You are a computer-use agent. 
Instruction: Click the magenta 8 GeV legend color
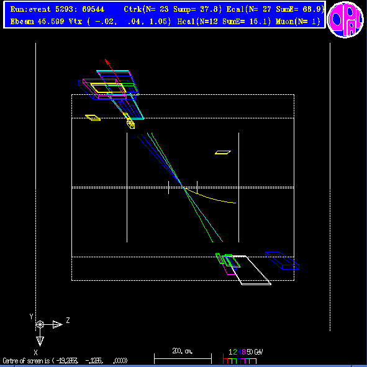[243, 352]
